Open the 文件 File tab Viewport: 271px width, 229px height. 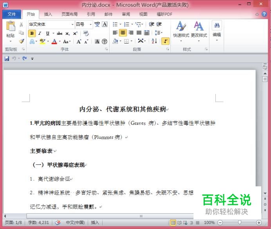pos(12,14)
